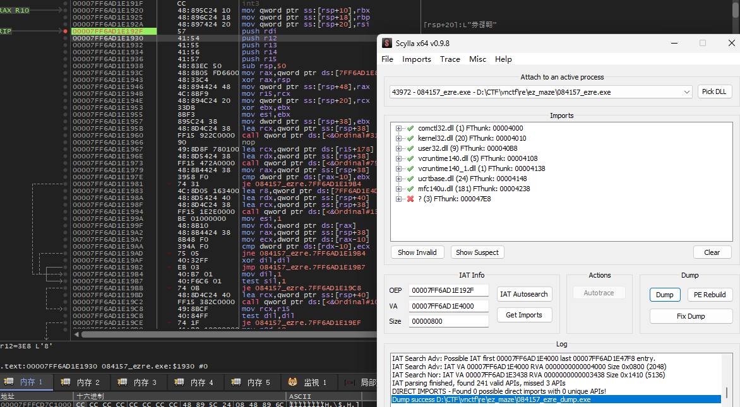The height and width of the screenshot is (407, 740).
Task: Expand the user32.dll import tree node
Action: click(x=398, y=148)
